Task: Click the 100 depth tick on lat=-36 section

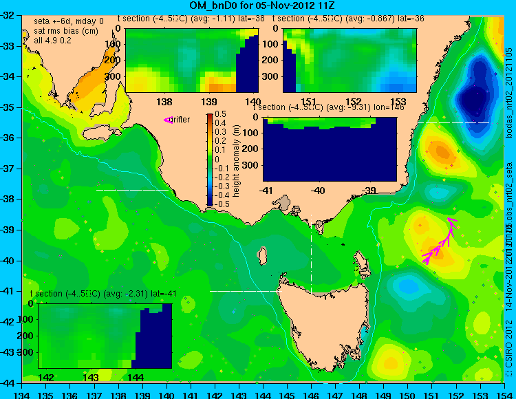Action: pyautogui.click(x=271, y=44)
